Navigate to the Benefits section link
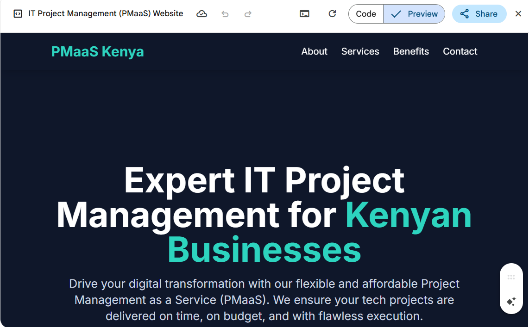The width and height of the screenshot is (529, 327). 411,51
